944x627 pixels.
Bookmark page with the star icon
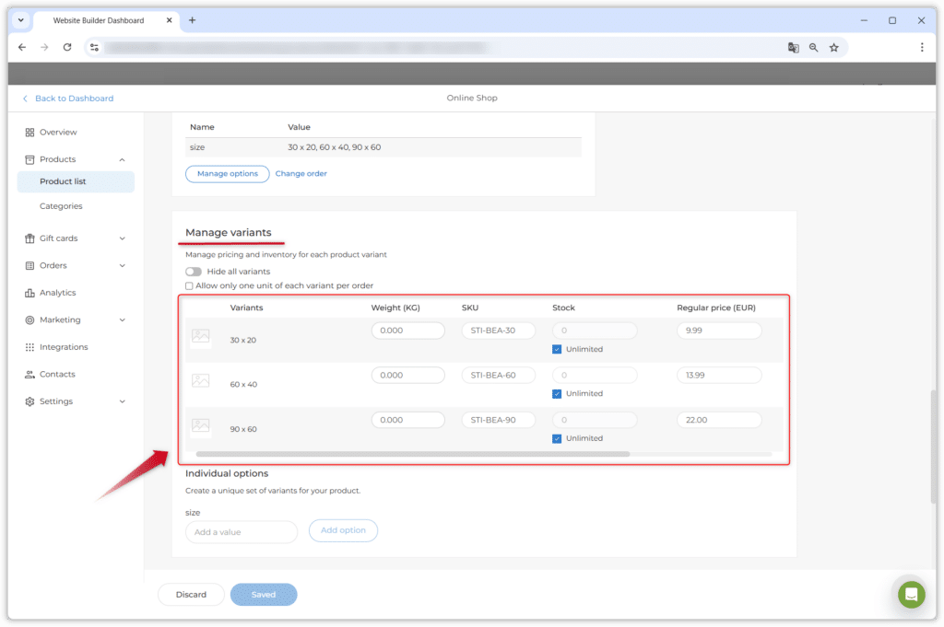(x=833, y=47)
